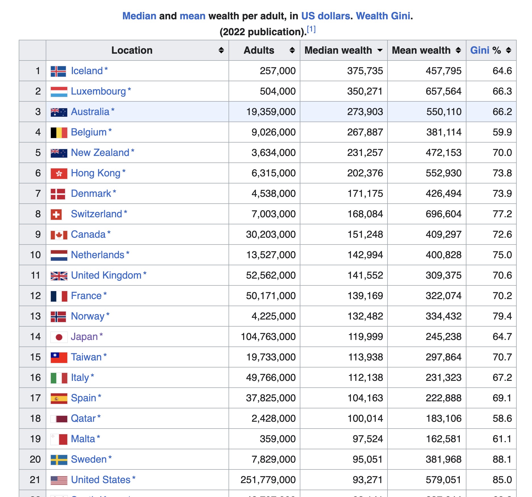
Task: Open the Wealth Gini caption link
Action: pos(383,16)
